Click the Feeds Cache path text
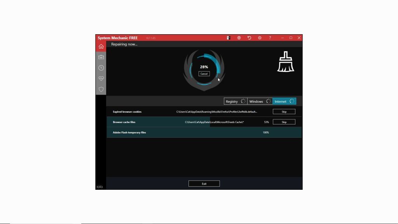This screenshot has width=398, height=224. click(x=214, y=122)
